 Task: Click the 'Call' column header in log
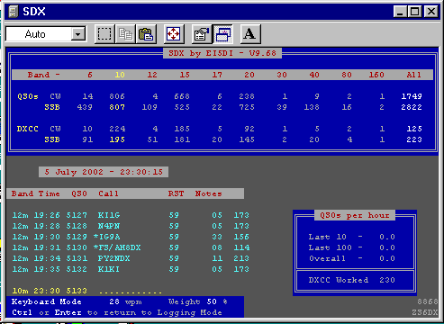(x=108, y=193)
